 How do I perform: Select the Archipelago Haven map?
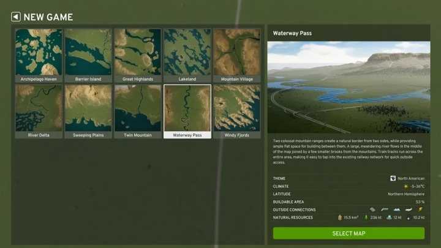[x=39, y=55]
